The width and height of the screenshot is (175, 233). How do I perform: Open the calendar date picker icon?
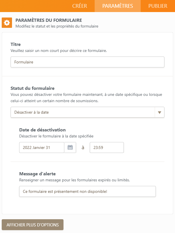tap(70, 147)
